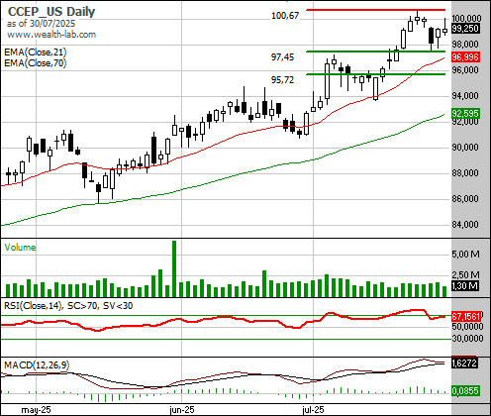The height and width of the screenshot is (416, 491).
Task: Click the 50,0000 RSI axis label
Action: click(468, 327)
